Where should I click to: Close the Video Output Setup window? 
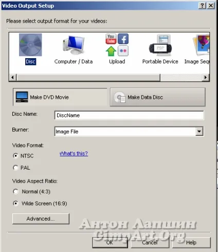(x=211, y=6)
